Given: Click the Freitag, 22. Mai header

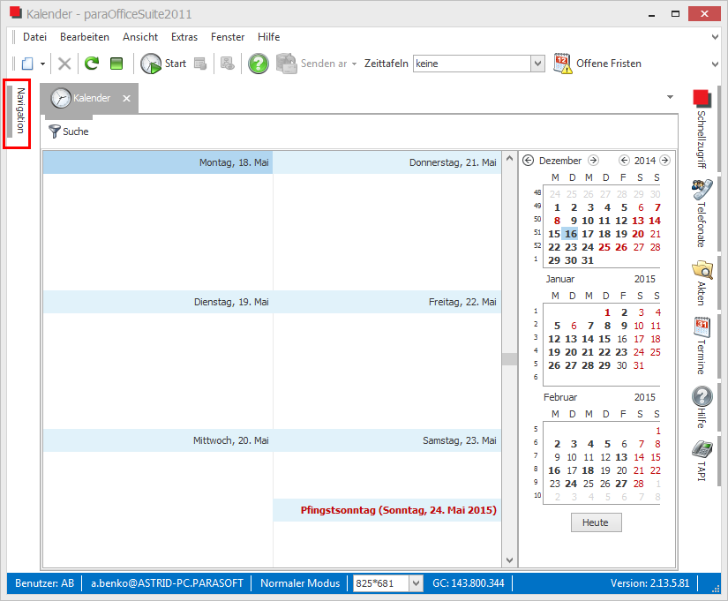Looking at the screenshot, I should point(387,302).
